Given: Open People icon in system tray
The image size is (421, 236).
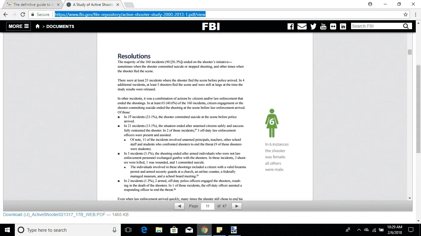Looking at the screenshot, I should click(348, 230).
